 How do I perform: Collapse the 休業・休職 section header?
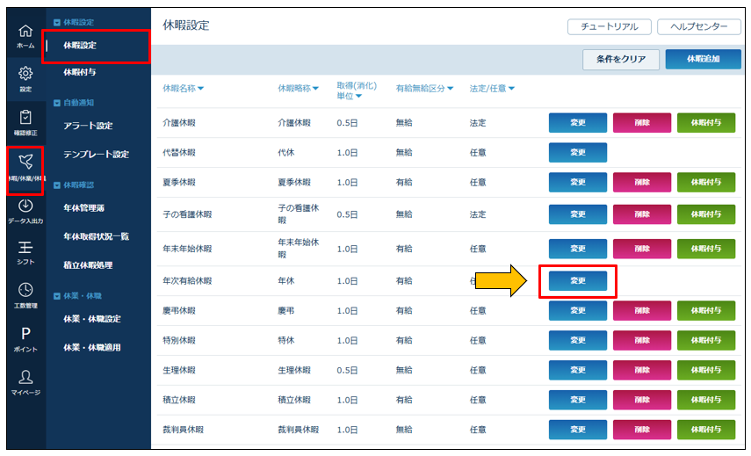click(x=77, y=296)
